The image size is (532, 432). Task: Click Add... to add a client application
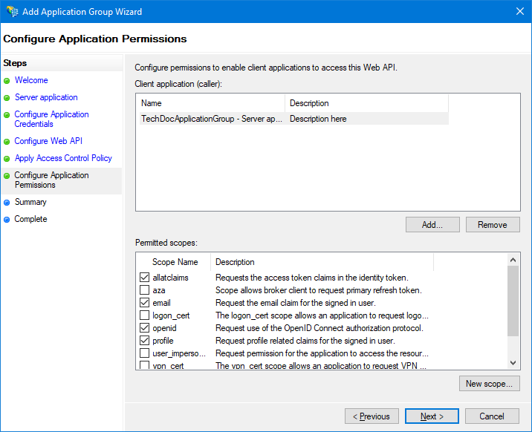tap(432, 225)
